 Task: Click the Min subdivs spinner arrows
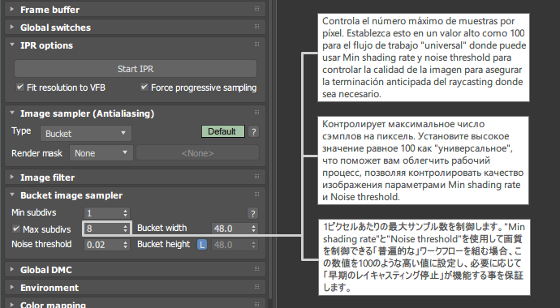[x=125, y=213]
